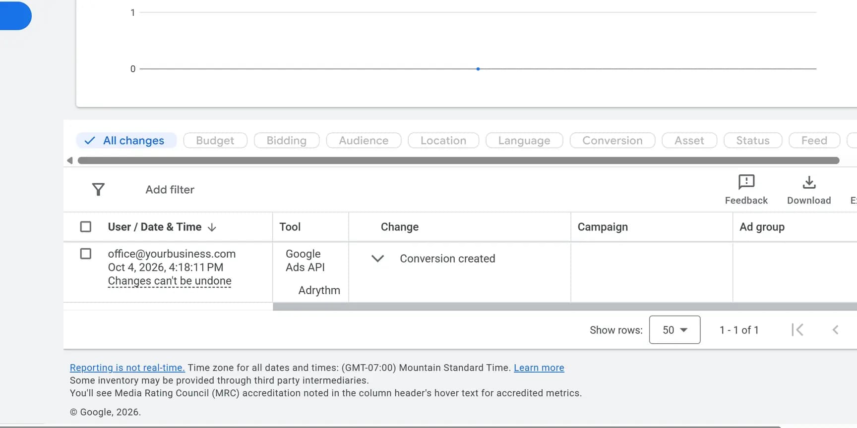Click the 1 - 1 of 1 pagination text
Screen dimensions: 857x428
click(739, 330)
